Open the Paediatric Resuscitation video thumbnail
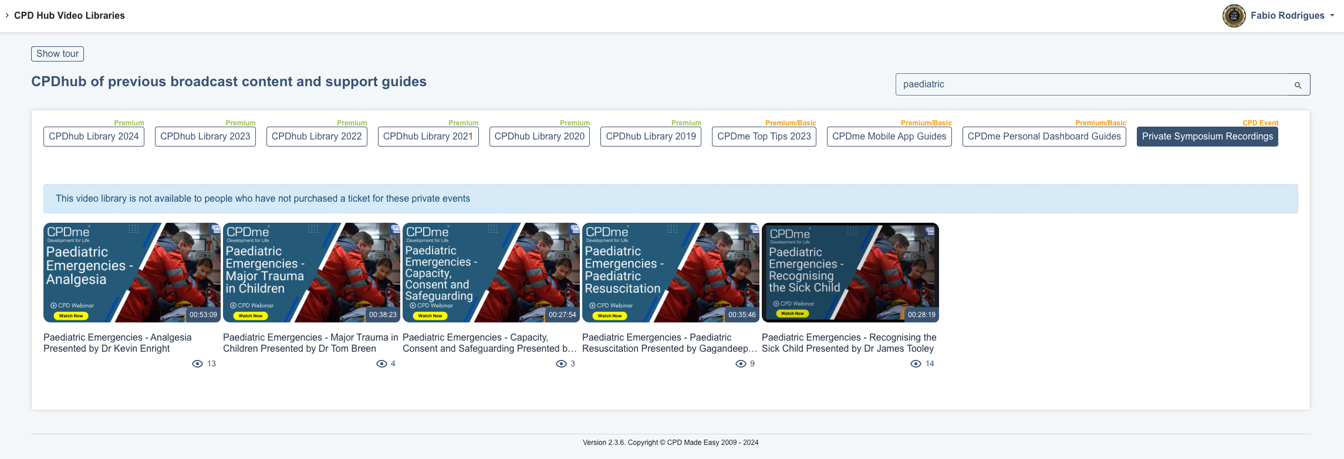Viewport: 1344px width, 459px height. 671,273
